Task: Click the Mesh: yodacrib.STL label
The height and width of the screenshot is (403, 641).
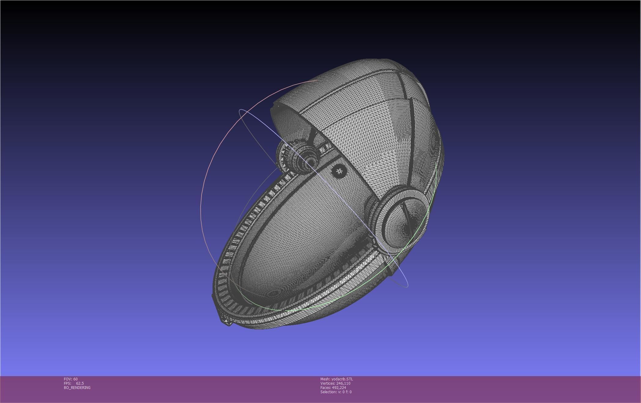Action: coord(336,379)
